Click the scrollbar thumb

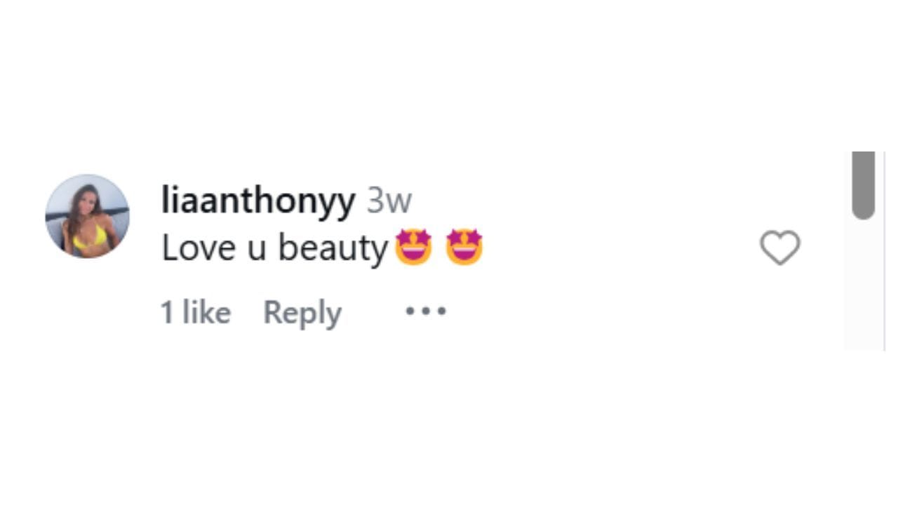click(x=863, y=185)
